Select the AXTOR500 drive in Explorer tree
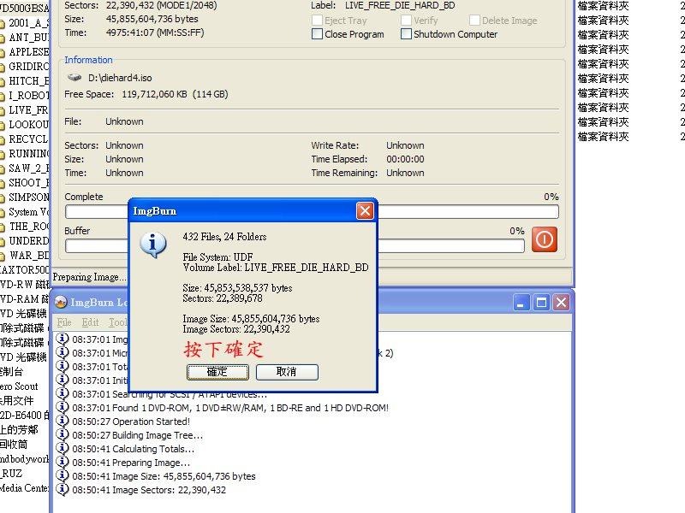 [25, 270]
